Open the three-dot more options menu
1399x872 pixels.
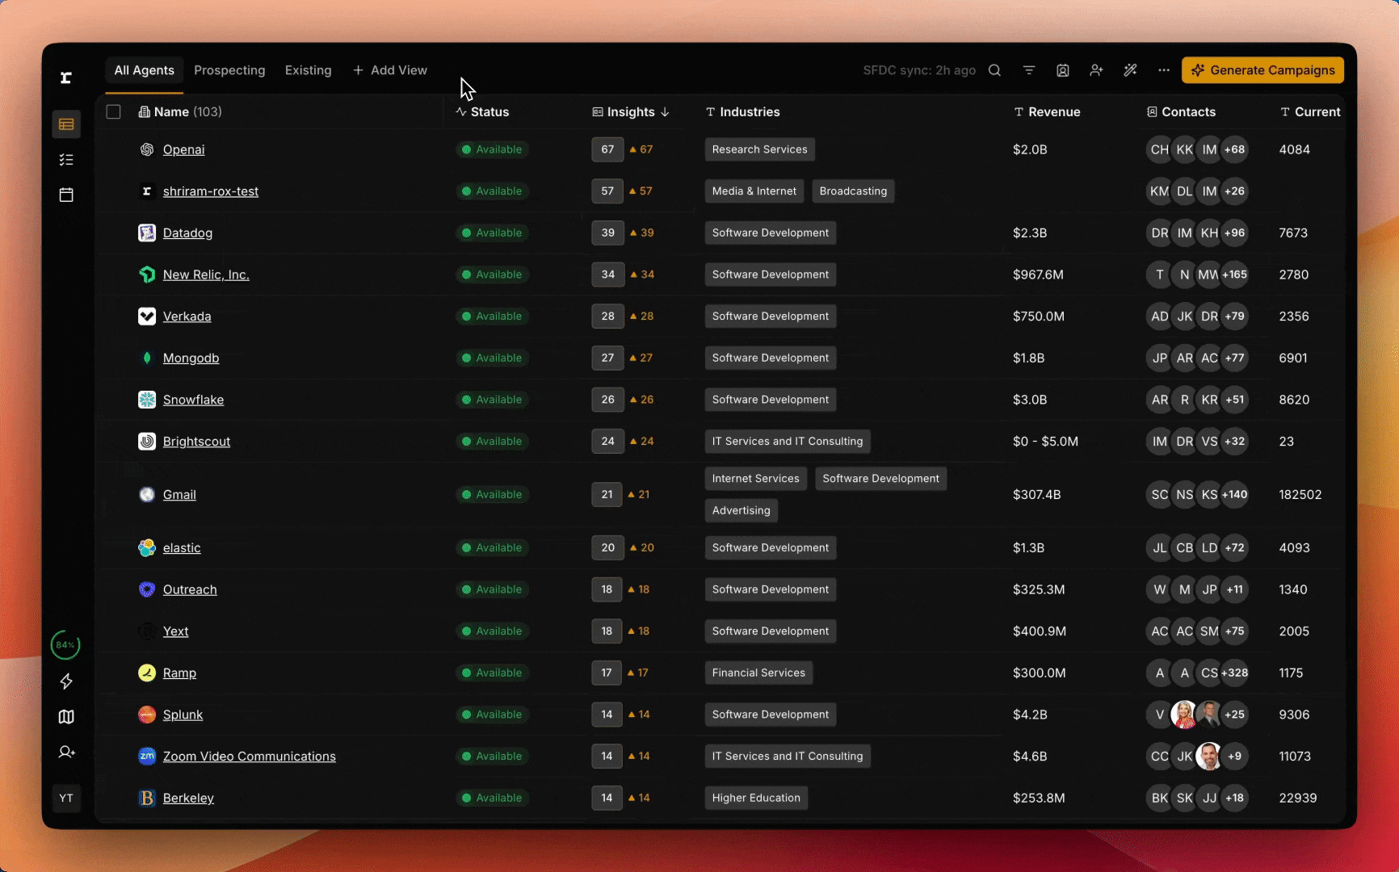tap(1163, 70)
